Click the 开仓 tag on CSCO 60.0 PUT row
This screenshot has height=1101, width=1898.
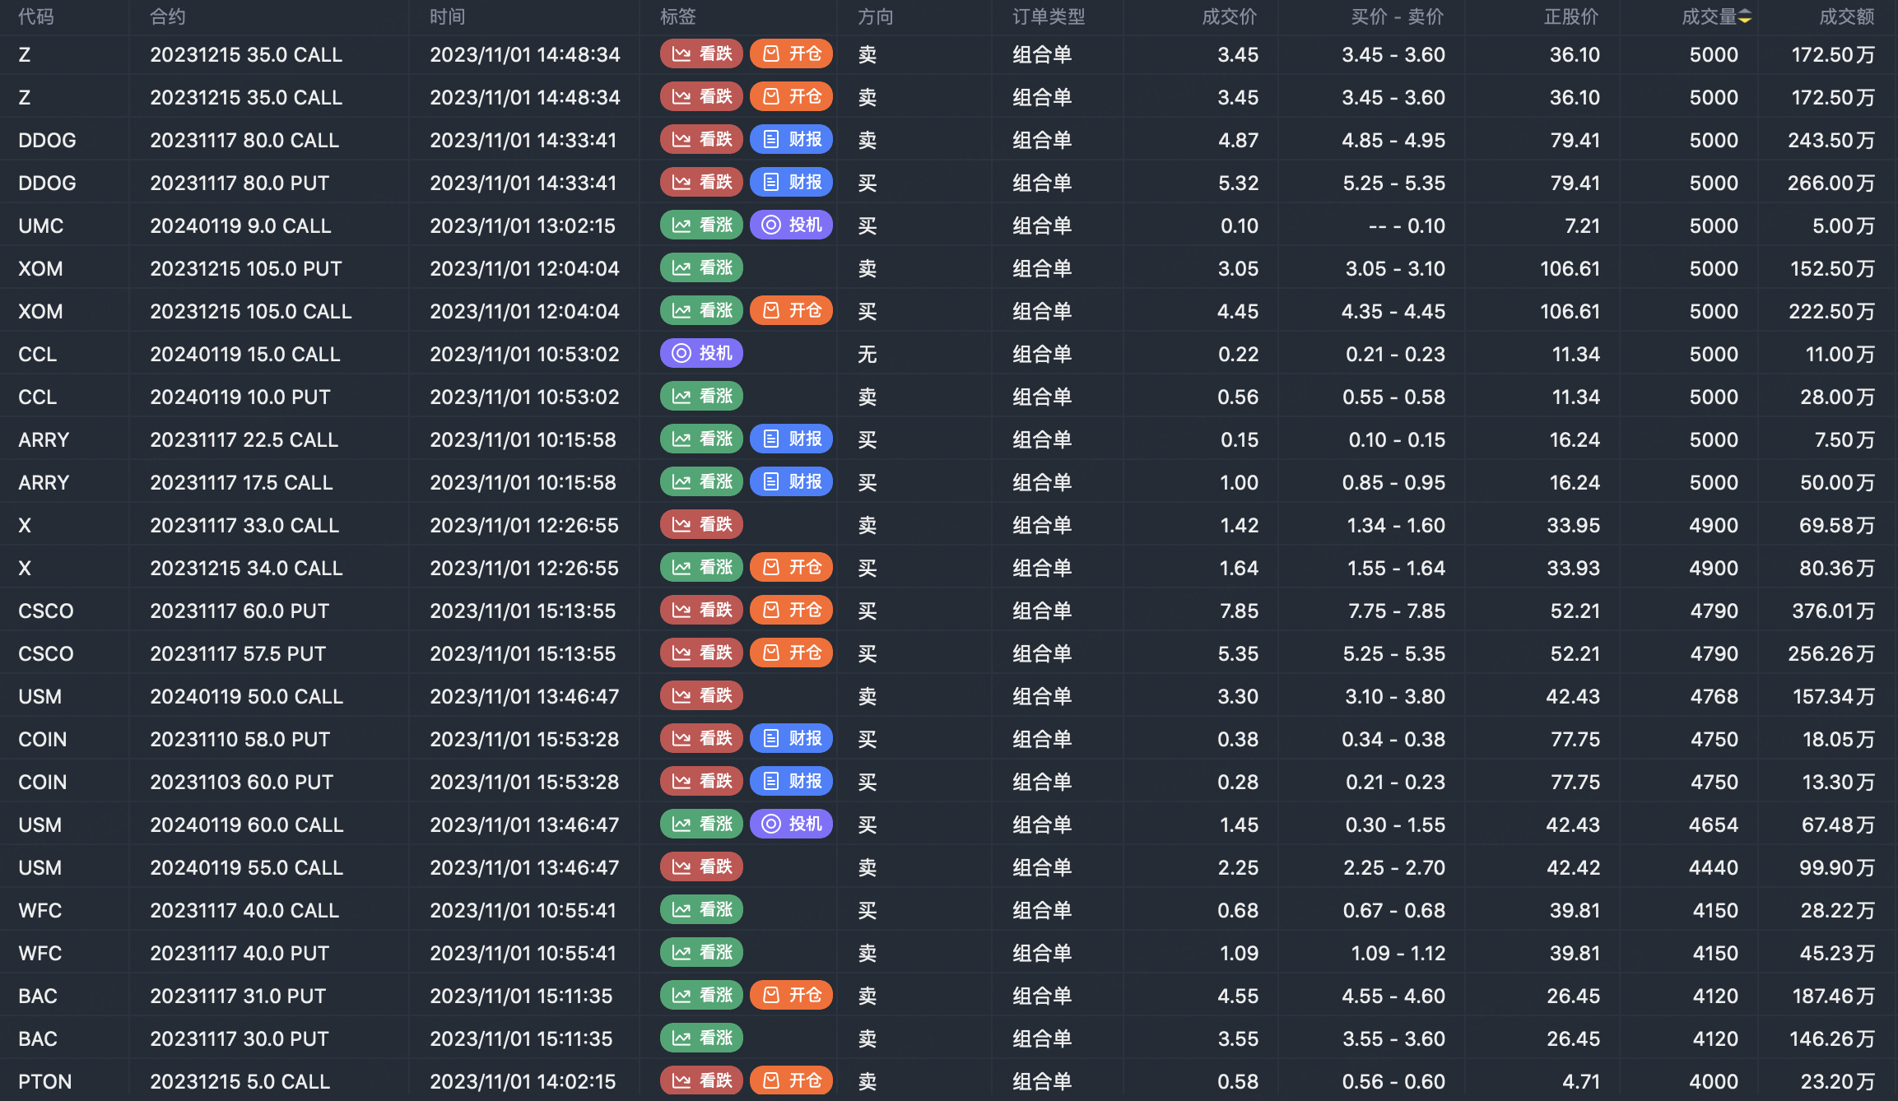pyautogui.click(x=791, y=610)
